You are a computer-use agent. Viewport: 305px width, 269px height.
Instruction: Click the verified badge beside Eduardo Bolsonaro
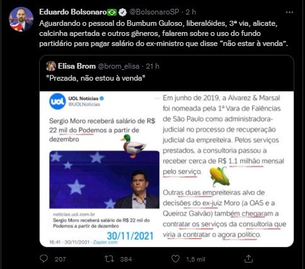[x=122, y=13]
